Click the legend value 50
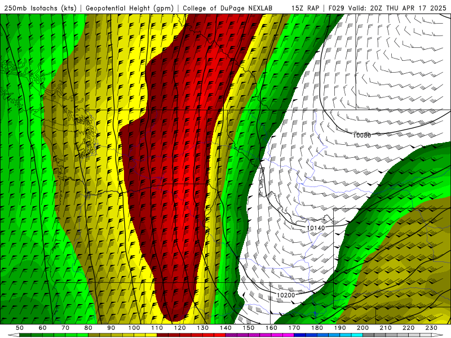 click(x=20, y=328)
